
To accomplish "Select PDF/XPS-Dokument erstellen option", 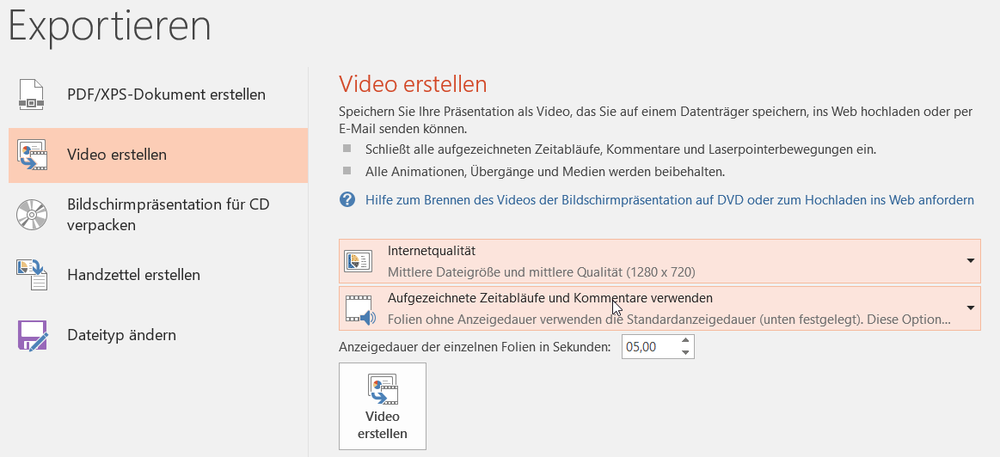I will tap(166, 94).
